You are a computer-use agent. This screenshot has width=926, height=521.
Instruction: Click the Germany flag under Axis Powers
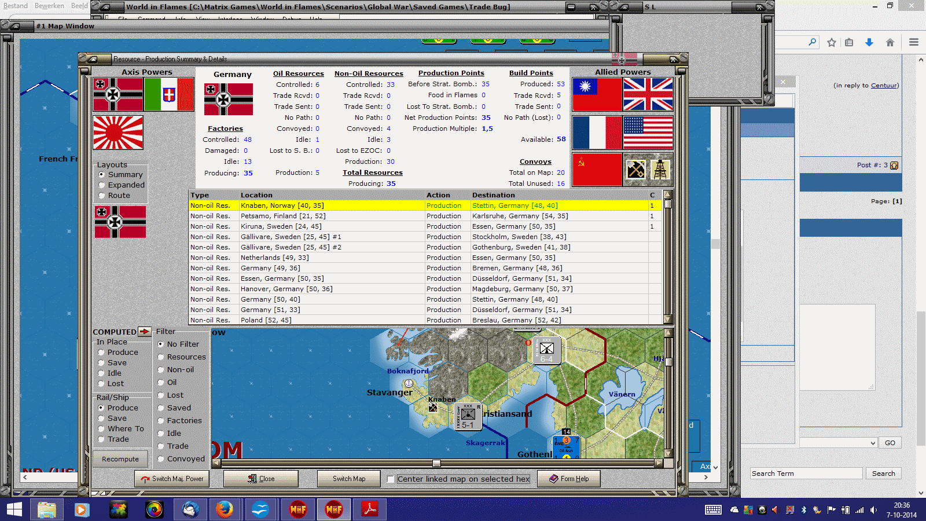(118, 94)
